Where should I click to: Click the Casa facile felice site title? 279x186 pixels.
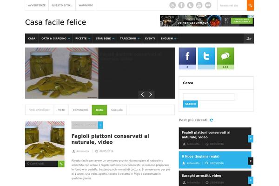click(55, 22)
